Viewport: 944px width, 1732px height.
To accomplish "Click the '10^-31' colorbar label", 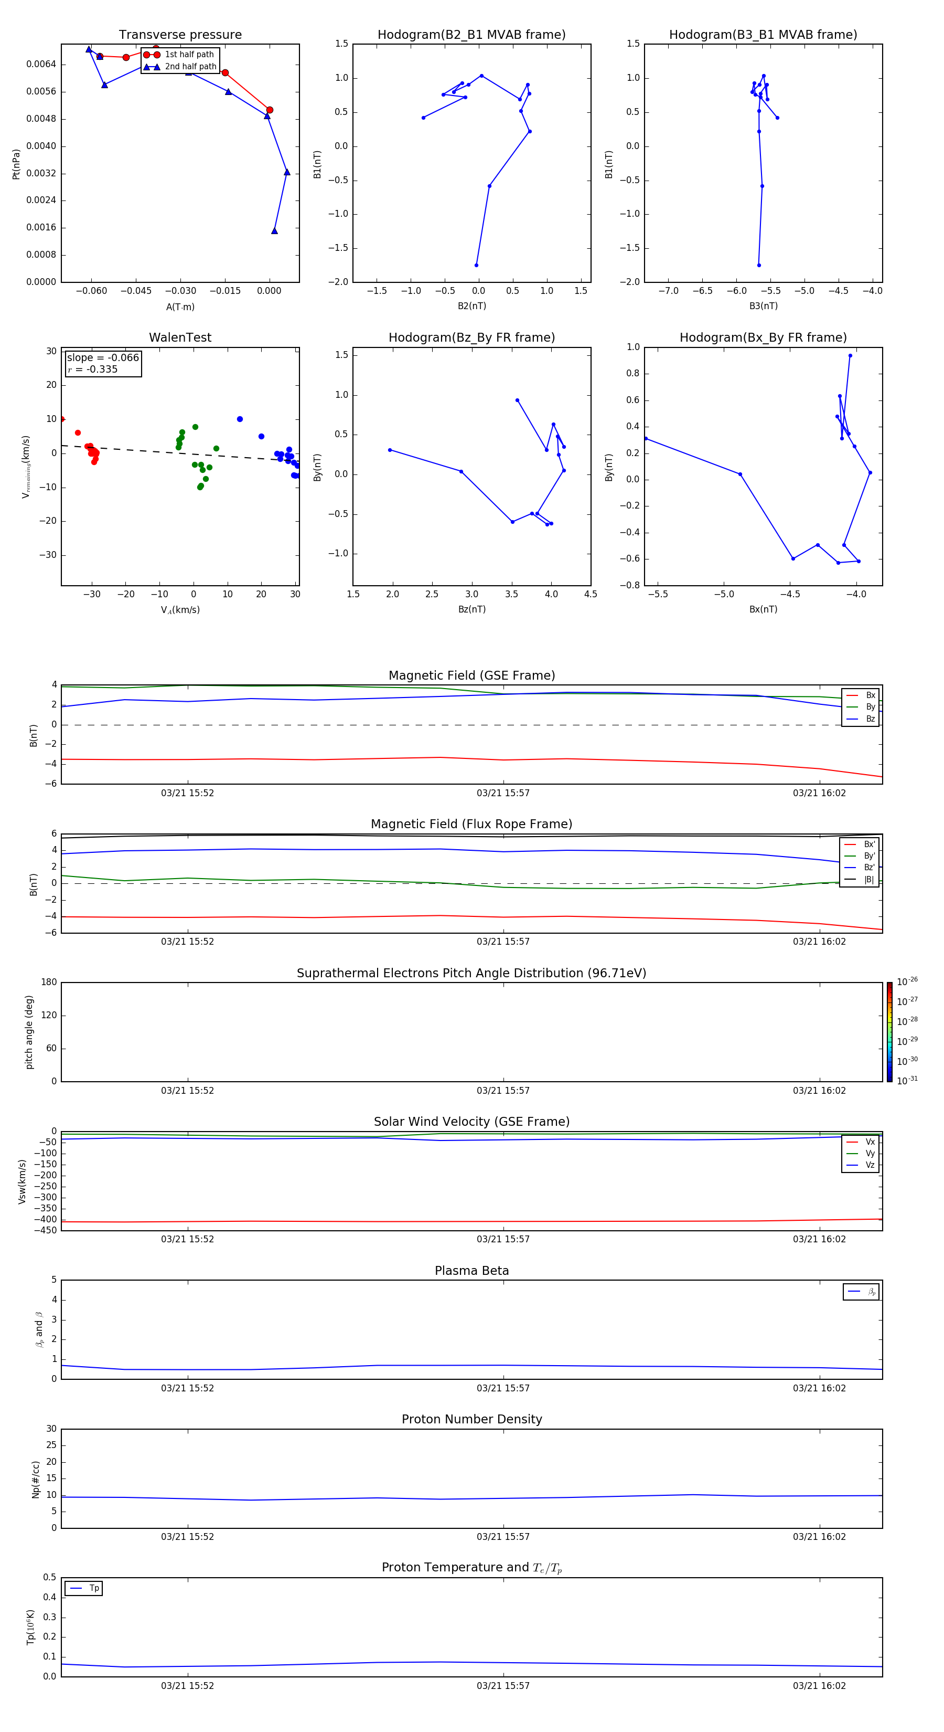I will point(907,1081).
